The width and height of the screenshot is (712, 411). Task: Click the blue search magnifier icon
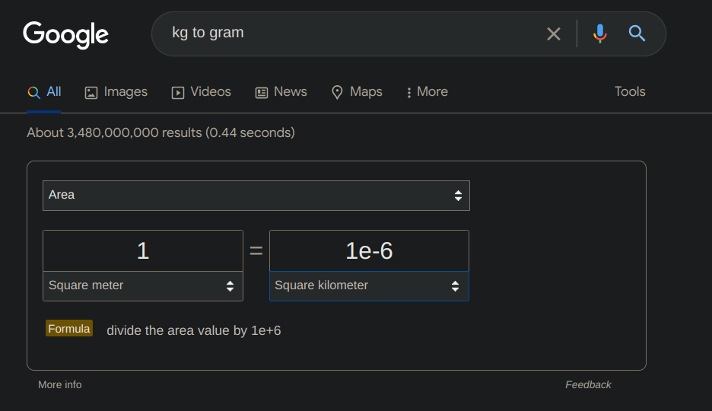pos(637,33)
